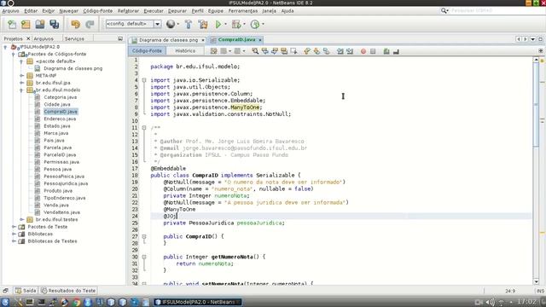This screenshot has width=546, height=307.
Task: Open the Arquivo menu
Action: pyautogui.click(x=10, y=11)
